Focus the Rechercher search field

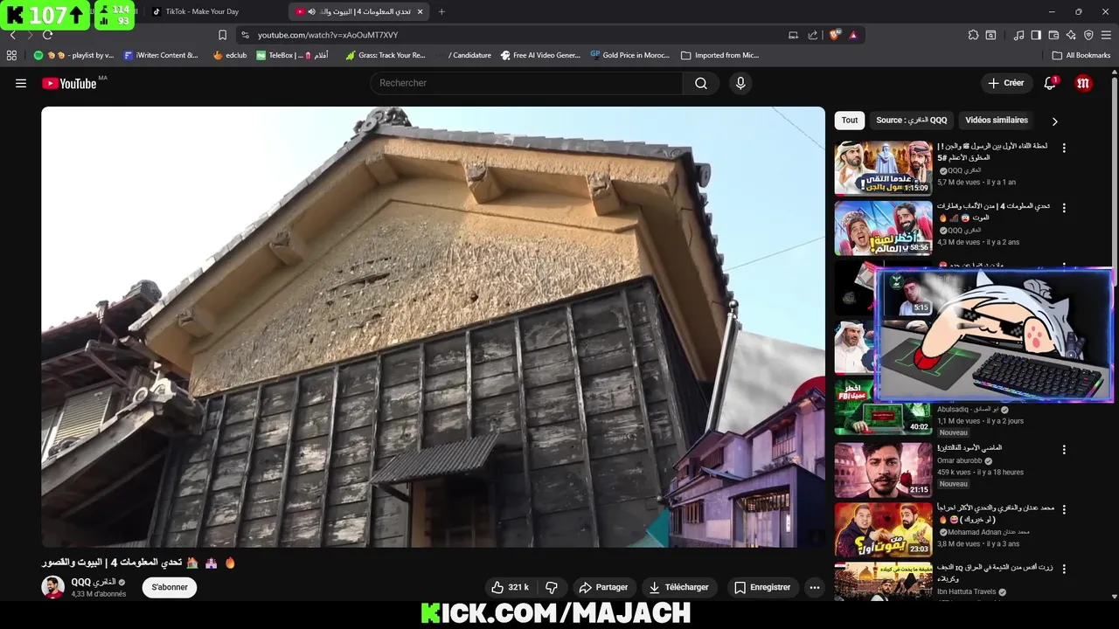pyautogui.click(x=527, y=83)
